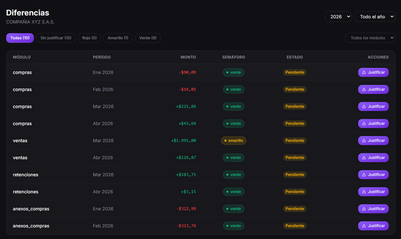Screen dimensions: 401x239
Task: Click Pendiente status of retenciones Mar 2026
Action: tap(295, 175)
